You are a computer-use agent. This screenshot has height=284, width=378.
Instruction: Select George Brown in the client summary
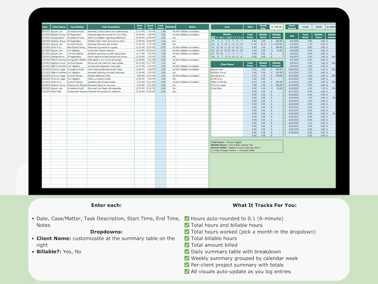coord(227,75)
